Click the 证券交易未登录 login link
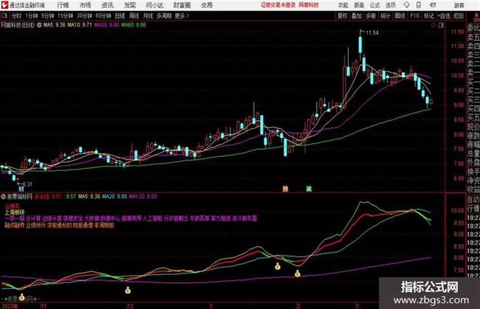Image resolution: width=480 pixels, height=309 pixels. [278, 5]
